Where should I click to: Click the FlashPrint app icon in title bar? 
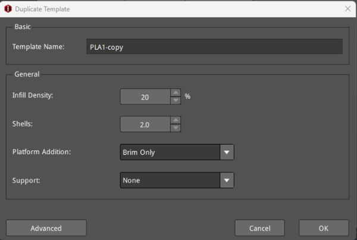(8, 9)
